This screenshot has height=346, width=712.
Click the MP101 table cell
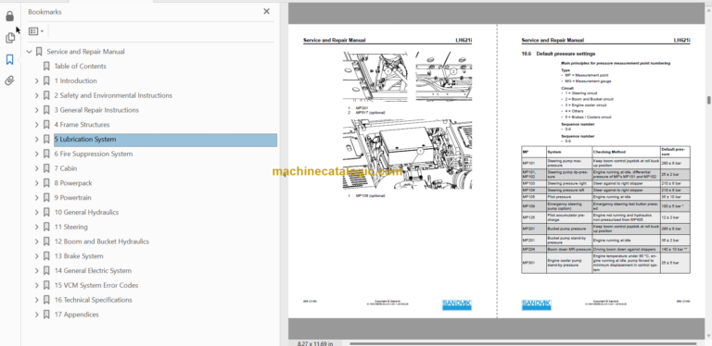click(534, 164)
